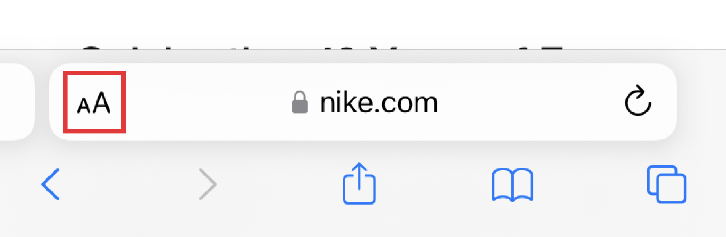Tap the open book toolbar item
This screenshot has width=726, height=237.
(512, 184)
